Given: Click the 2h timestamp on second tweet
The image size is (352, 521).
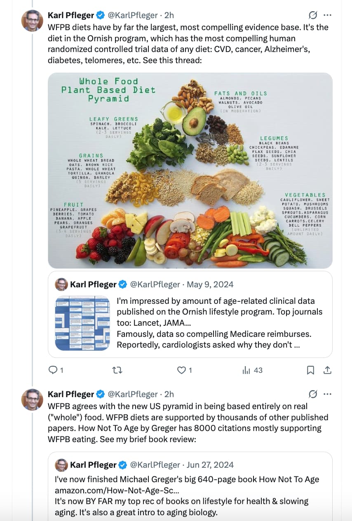Looking at the screenshot, I should click(x=169, y=394).
